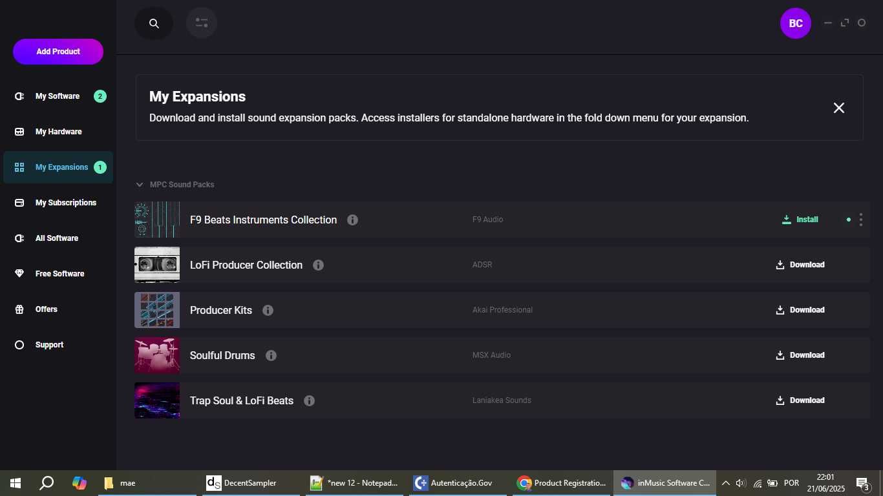Open the volume control in tray
The width and height of the screenshot is (883, 496).
[x=741, y=483]
